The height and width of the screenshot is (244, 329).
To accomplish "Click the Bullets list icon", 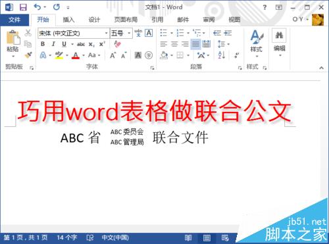I will pos(164,33).
